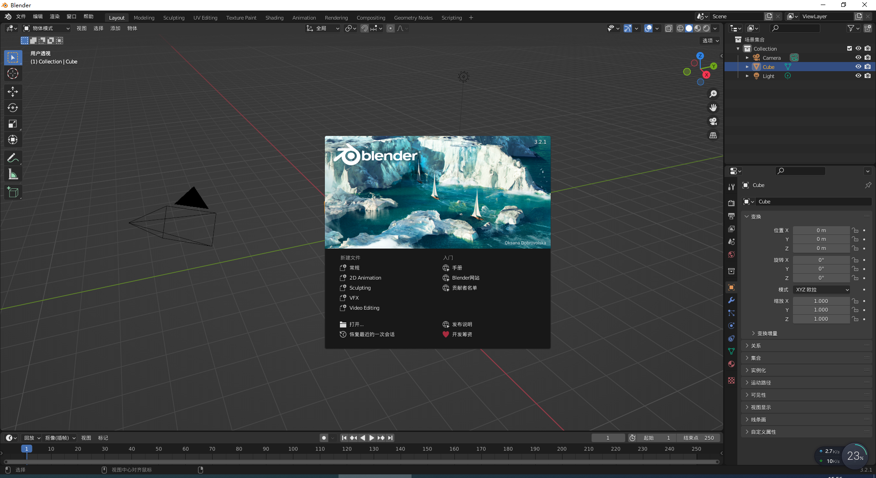Image resolution: width=876 pixels, height=478 pixels.
Task: Create new 2D Animation file
Action: pos(365,278)
